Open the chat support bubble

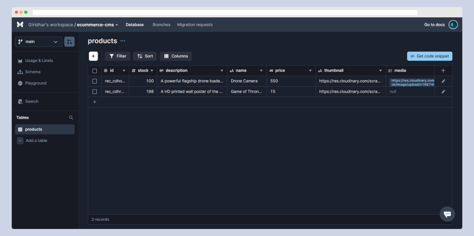point(447,214)
